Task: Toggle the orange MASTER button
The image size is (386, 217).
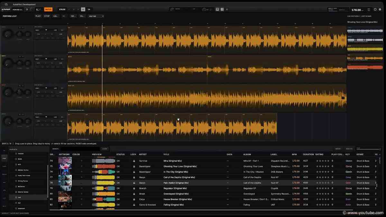Action: (x=48, y=10)
